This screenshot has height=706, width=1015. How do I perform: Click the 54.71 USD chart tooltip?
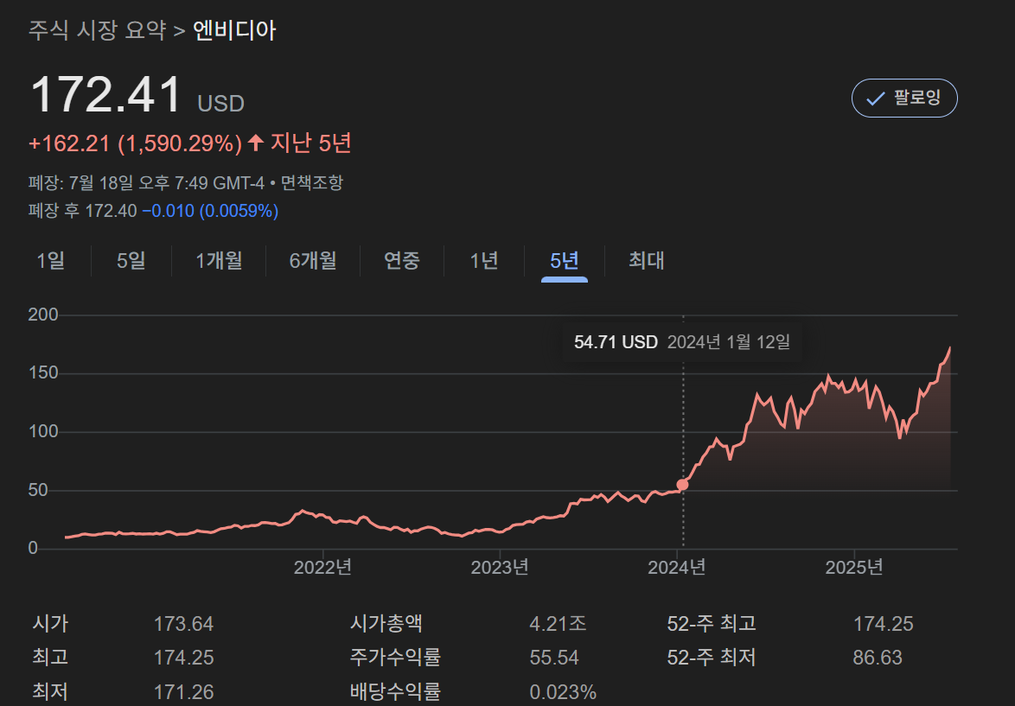point(681,341)
